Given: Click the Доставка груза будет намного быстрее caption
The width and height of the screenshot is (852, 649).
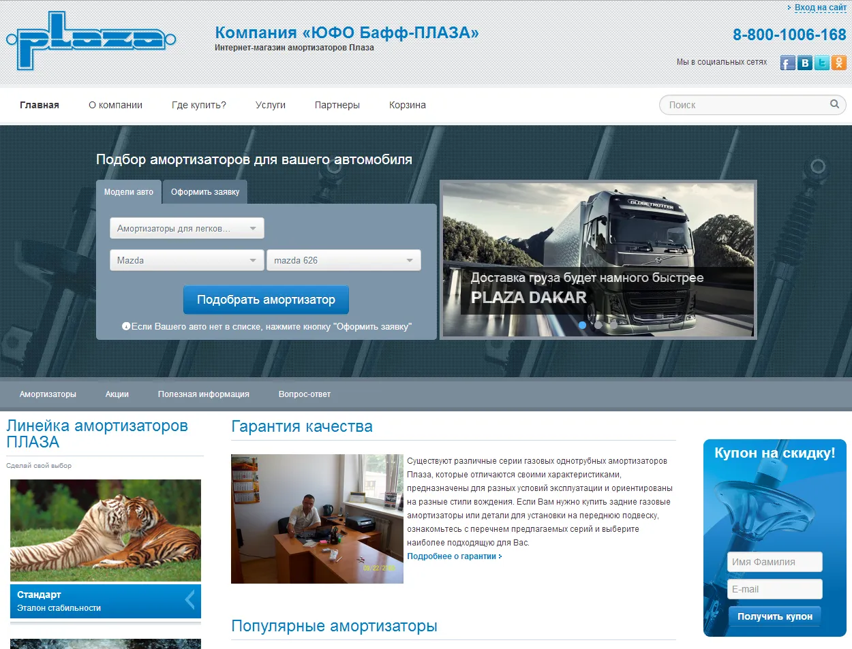Looking at the screenshot, I should pos(588,278).
